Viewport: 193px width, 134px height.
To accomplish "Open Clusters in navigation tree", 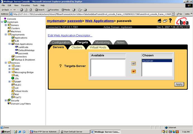I will [15, 28].
